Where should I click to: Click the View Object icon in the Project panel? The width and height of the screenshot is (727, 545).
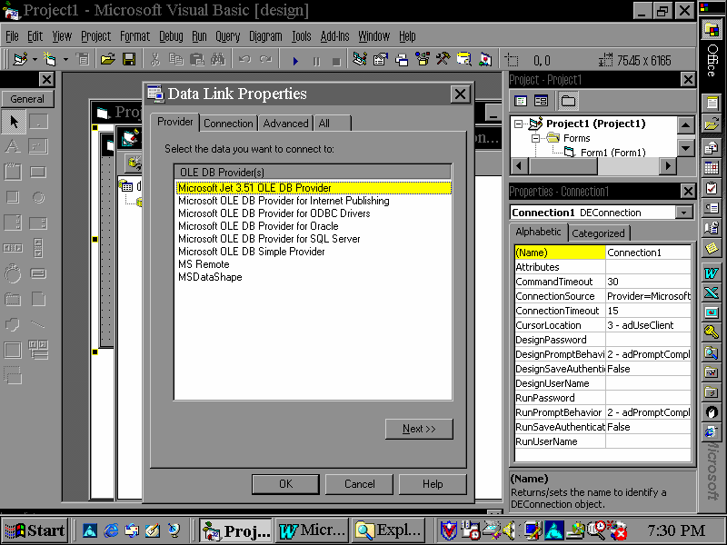tap(541, 101)
